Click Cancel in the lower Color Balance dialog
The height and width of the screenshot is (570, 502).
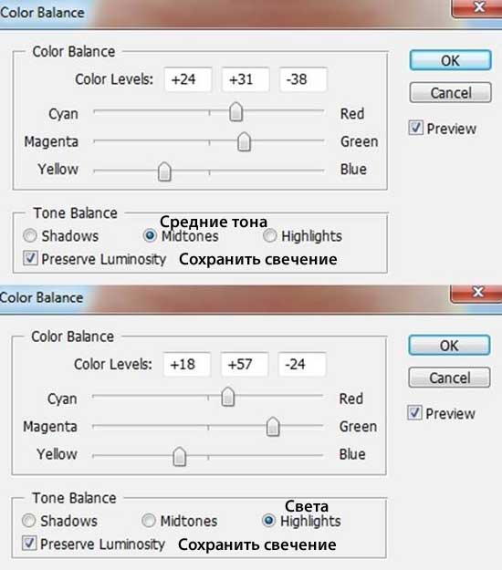point(449,378)
